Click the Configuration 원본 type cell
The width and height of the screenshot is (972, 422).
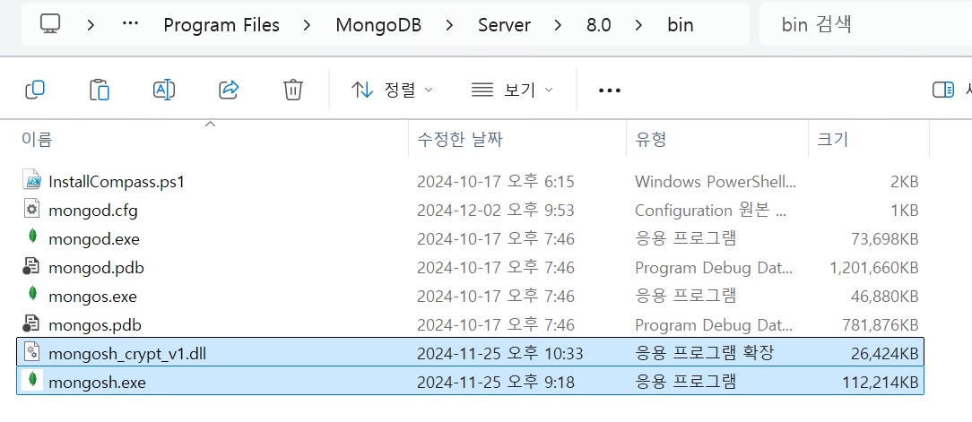710,211
